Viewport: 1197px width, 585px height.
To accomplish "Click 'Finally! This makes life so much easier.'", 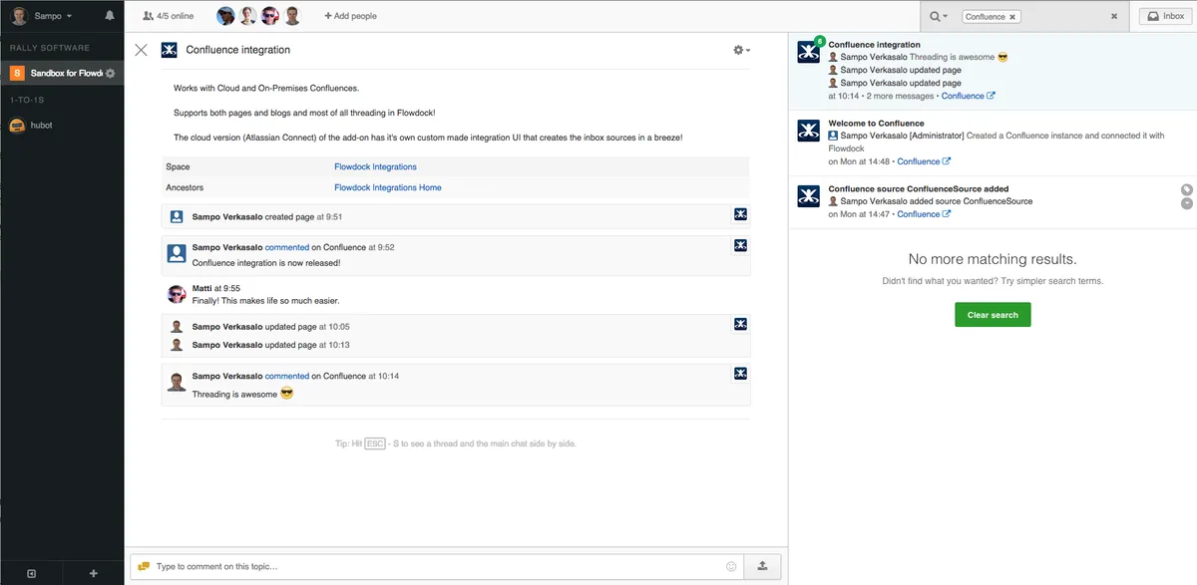I will click(265, 301).
